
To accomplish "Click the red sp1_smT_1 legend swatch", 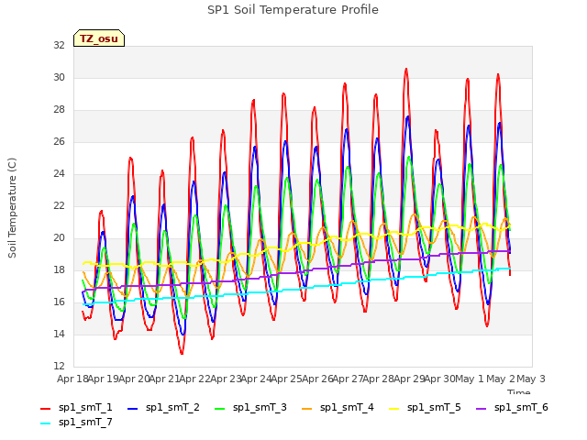I will click(45, 409).
